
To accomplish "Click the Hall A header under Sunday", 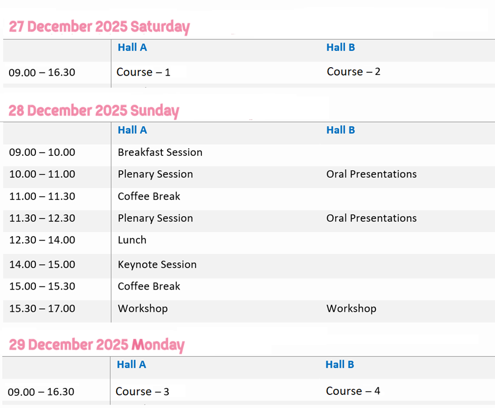I will point(132,130).
